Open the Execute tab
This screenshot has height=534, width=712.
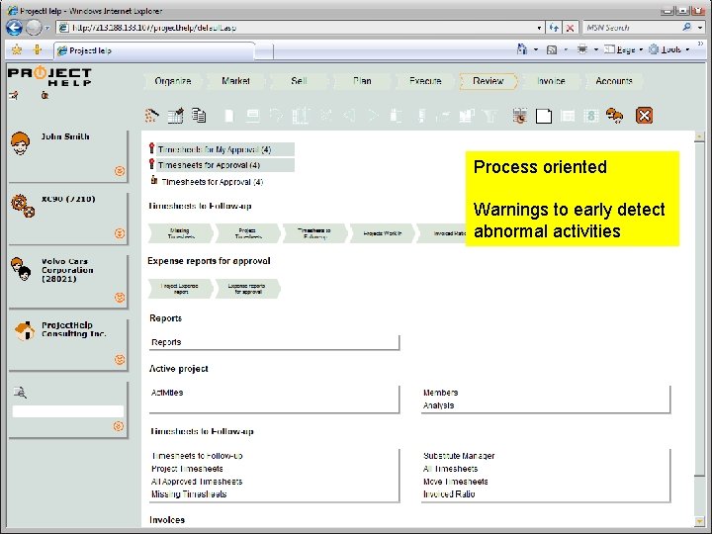click(425, 81)
